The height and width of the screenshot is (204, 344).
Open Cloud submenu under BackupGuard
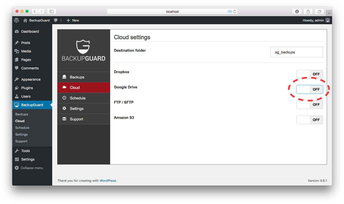click(x=20, y=121)
